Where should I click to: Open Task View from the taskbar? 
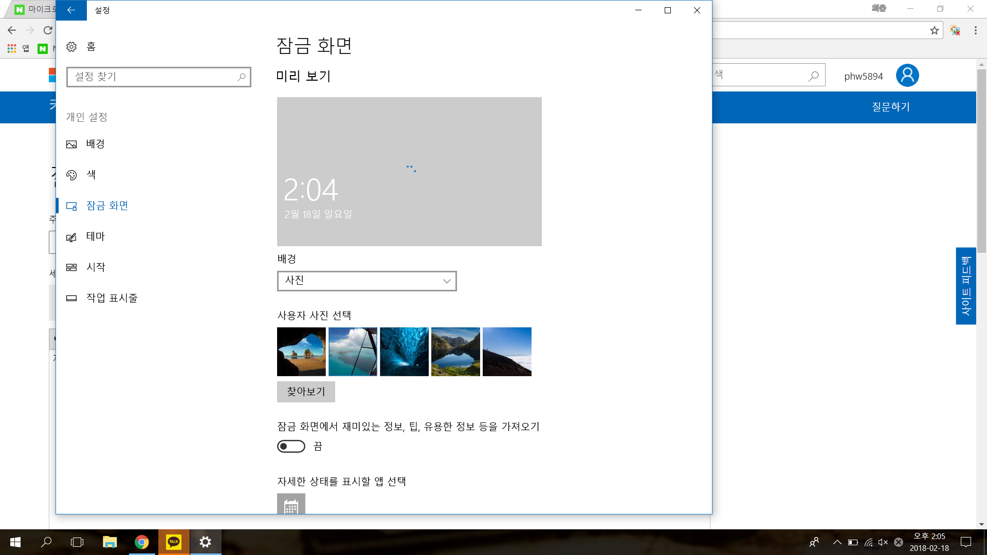77,542
